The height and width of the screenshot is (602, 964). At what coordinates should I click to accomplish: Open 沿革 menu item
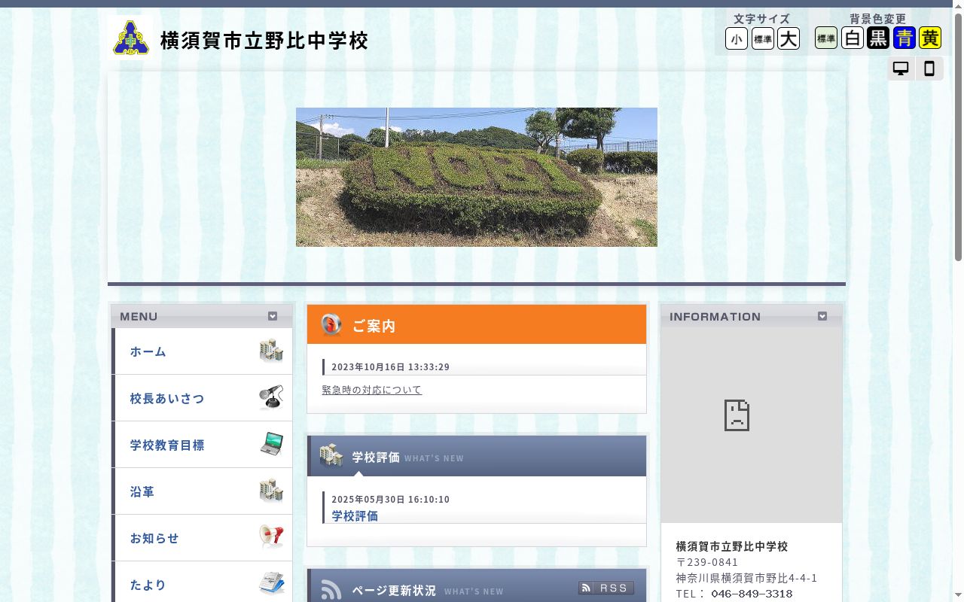202,491
